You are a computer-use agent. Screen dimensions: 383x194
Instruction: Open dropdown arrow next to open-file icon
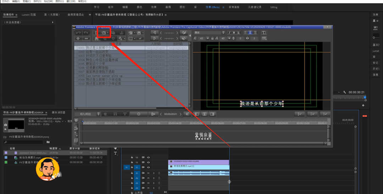point(108,33)
